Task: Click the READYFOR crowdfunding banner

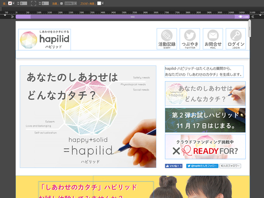Action: click(x=205, y=147)
